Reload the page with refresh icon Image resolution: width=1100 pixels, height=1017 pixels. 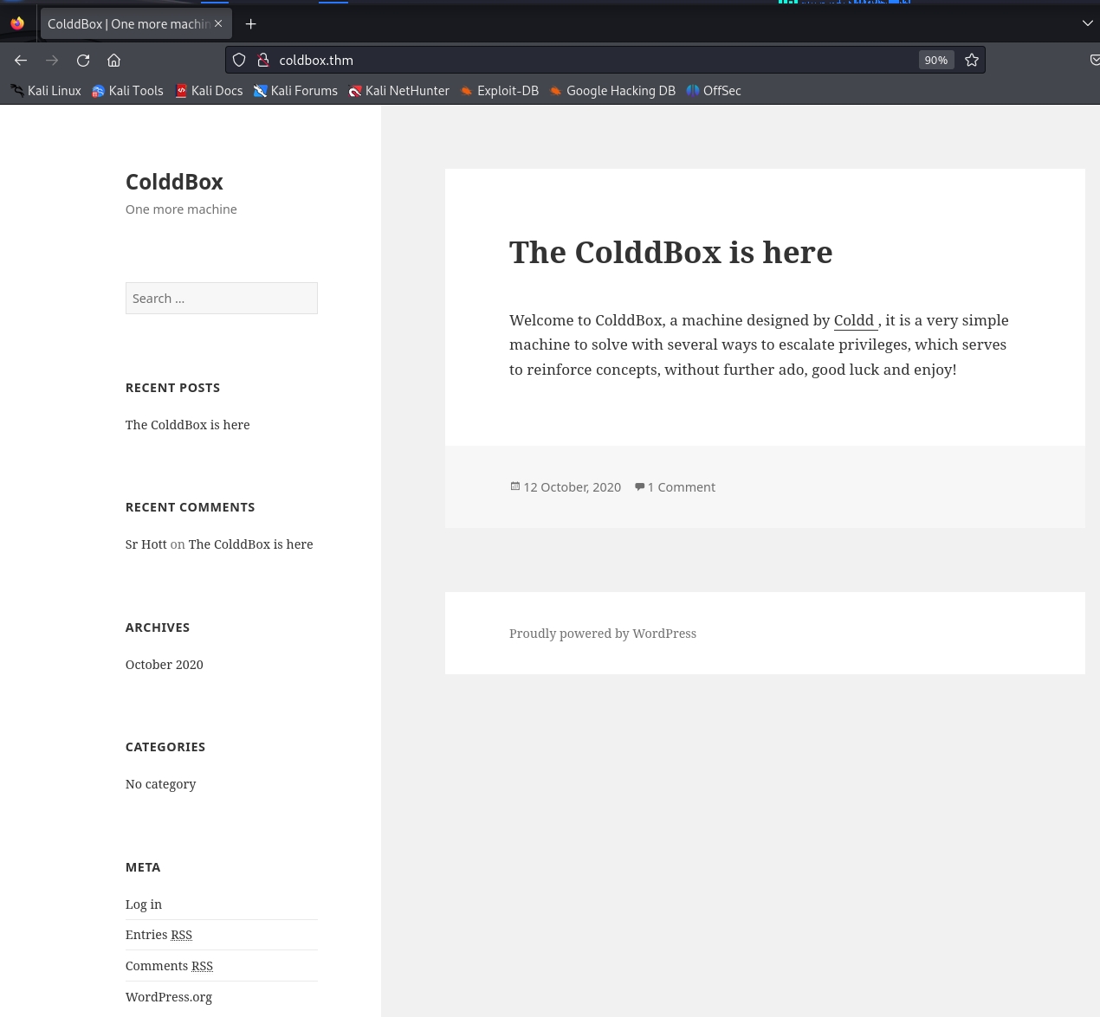83,61
